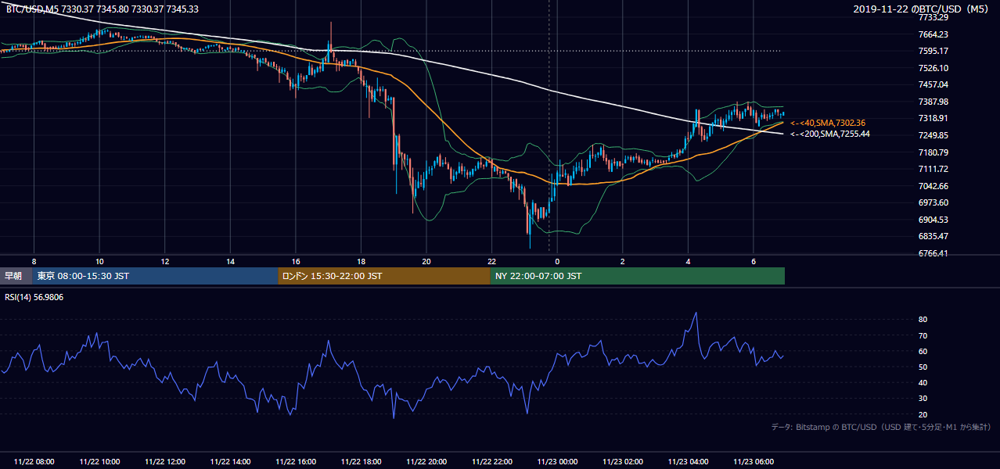Click hour tick 20 under price chart
This screenshot has height=469, width=1000.
click(426, 261)
